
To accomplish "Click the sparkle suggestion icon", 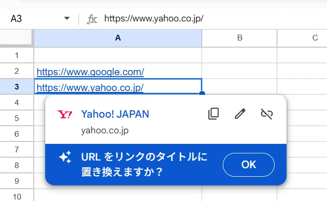I will pyautogui.click(x=65, y=157).
